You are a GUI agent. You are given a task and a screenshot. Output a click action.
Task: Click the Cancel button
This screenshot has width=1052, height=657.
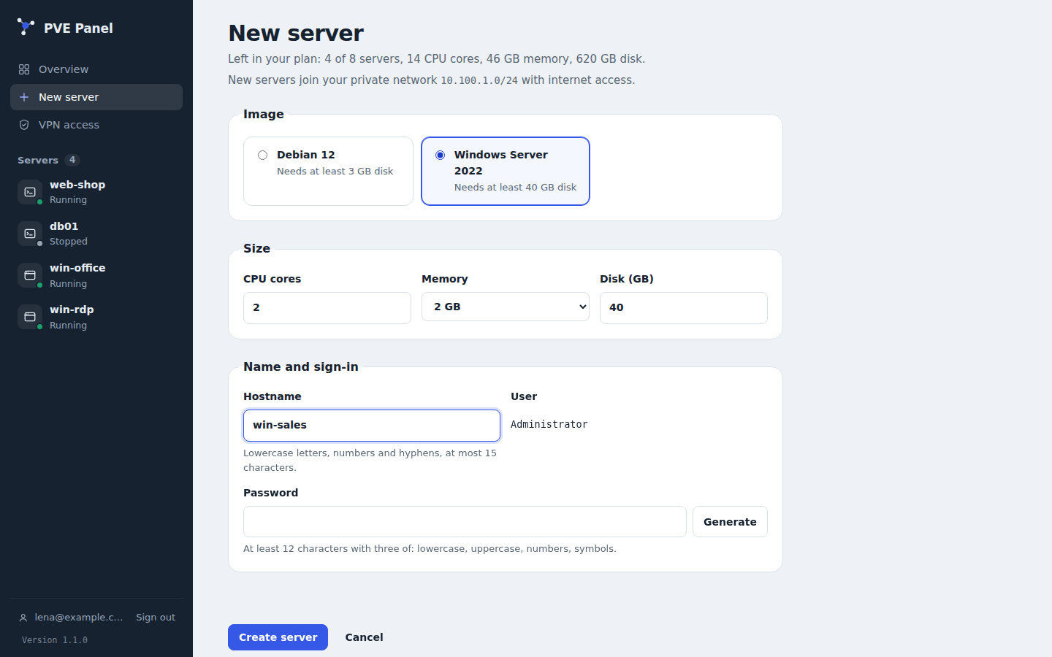tap(364, 637)
